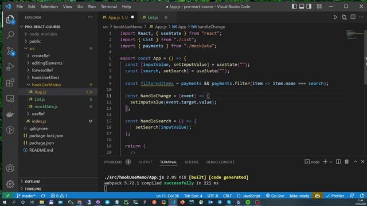The width and height of the screenshot is (367, 206).
Task: Open the Run and Debug view
Action: pos(10,67)
